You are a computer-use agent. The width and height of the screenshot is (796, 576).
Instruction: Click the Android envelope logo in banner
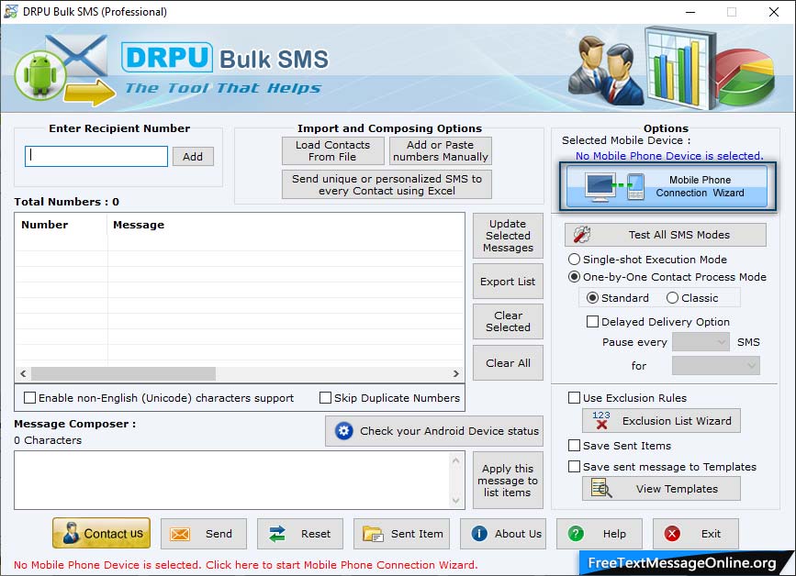point(63,70)
